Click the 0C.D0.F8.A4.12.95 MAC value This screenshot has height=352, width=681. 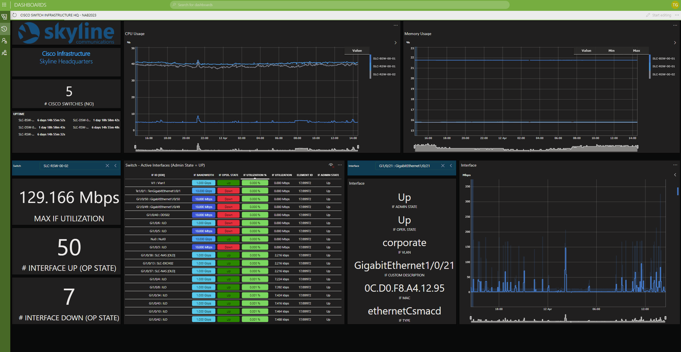[x=404, y=288]
